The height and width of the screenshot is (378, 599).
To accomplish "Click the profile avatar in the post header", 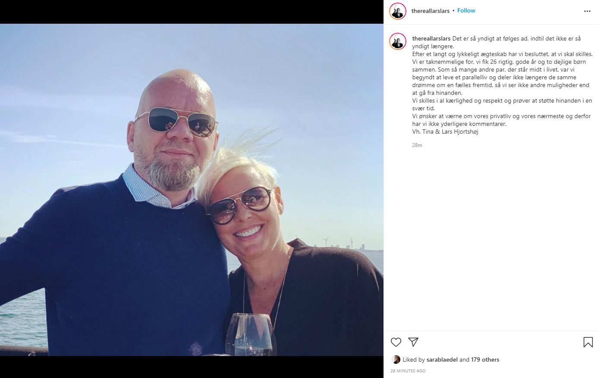I will click(398, 11).
